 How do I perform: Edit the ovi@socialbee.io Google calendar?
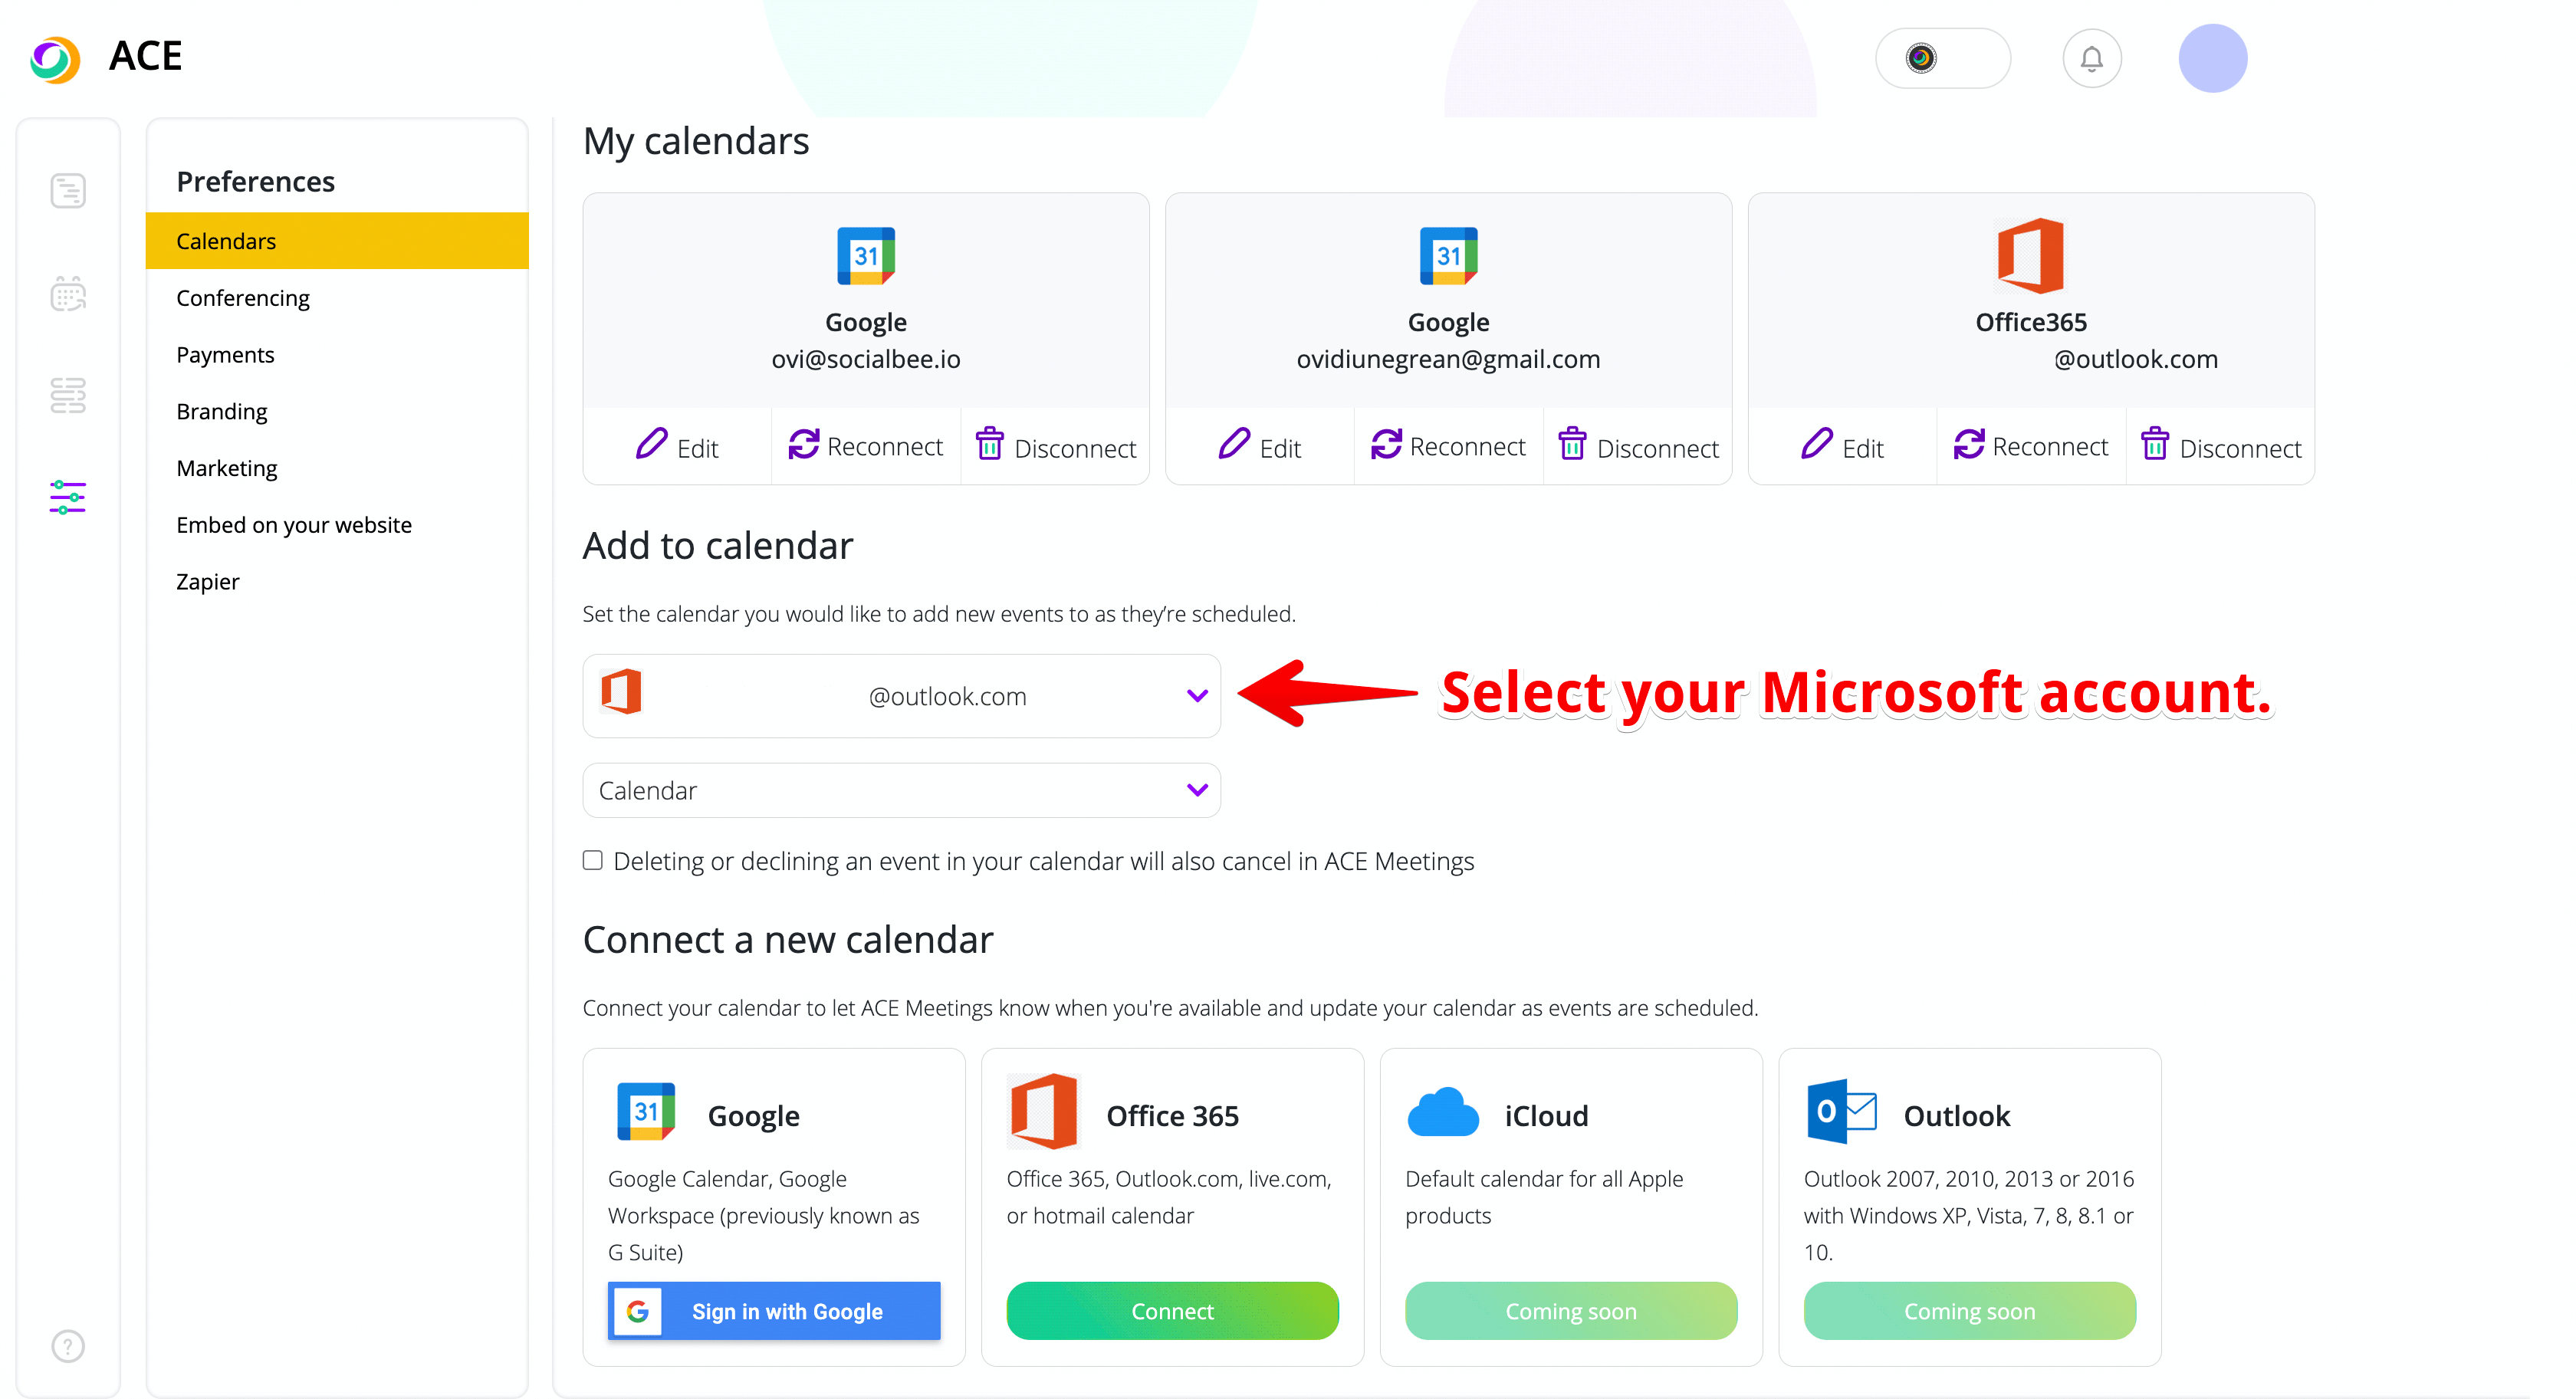tap(677, 447)
